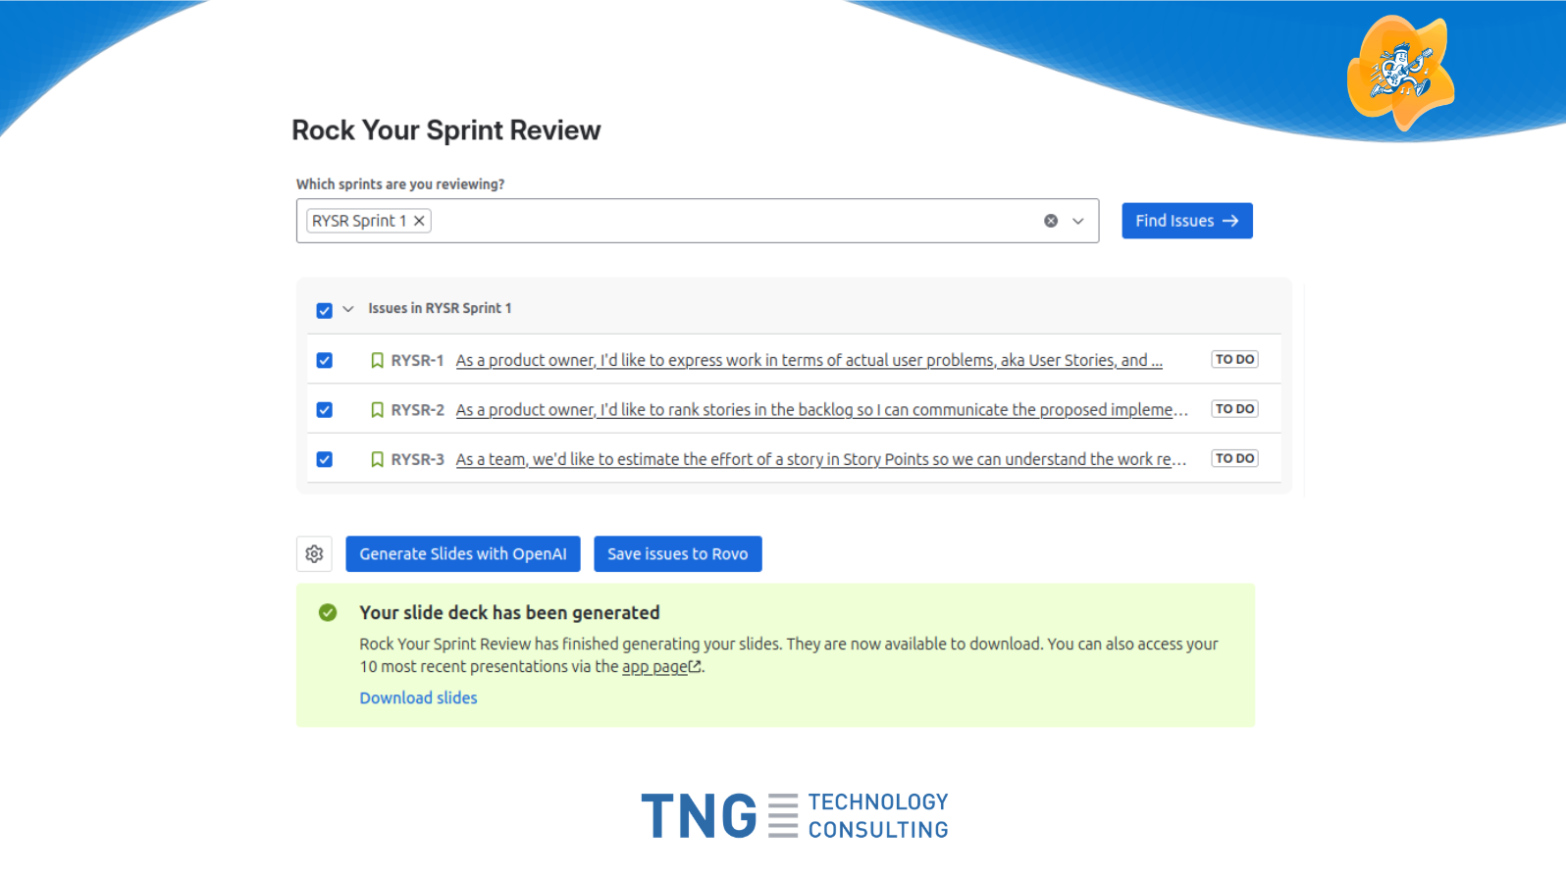Click the orange mascot logo

click(x=1401, y=73)
